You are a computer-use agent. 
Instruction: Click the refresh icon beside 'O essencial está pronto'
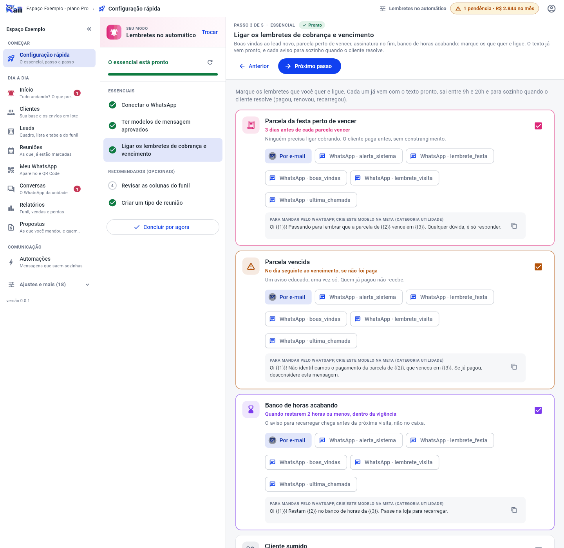click(210, 62)
